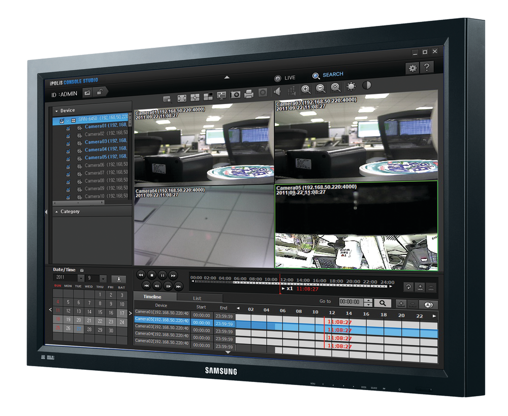Click the printer icon in toolbar
Viewport: 508px width, 416px height.
pos(249,94)
